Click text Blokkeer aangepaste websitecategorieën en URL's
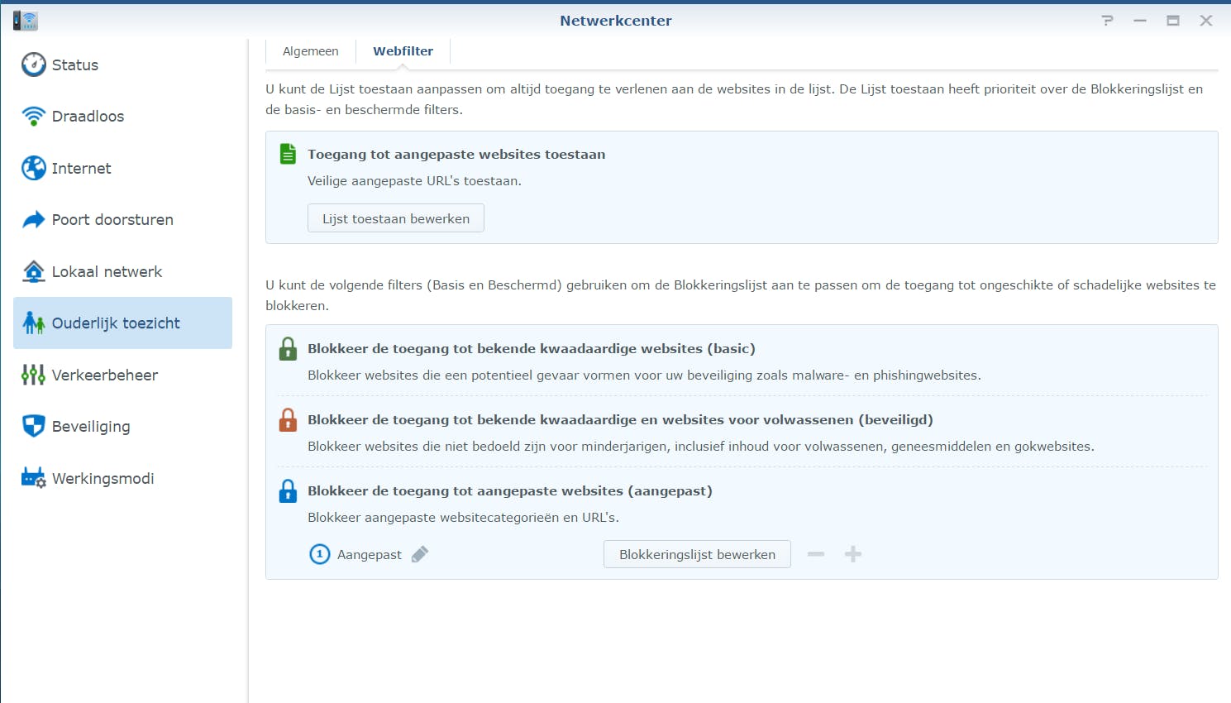The height and width of the screenshot is (703, 1231). (x=463, y=518)
